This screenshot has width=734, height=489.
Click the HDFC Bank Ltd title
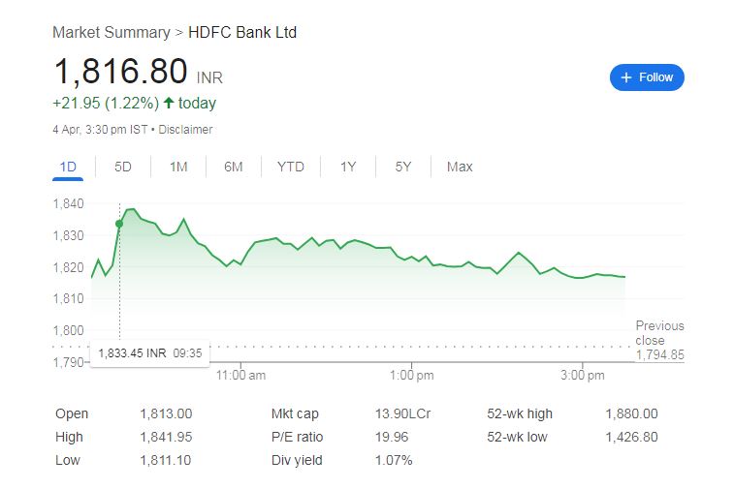(242, 33)
